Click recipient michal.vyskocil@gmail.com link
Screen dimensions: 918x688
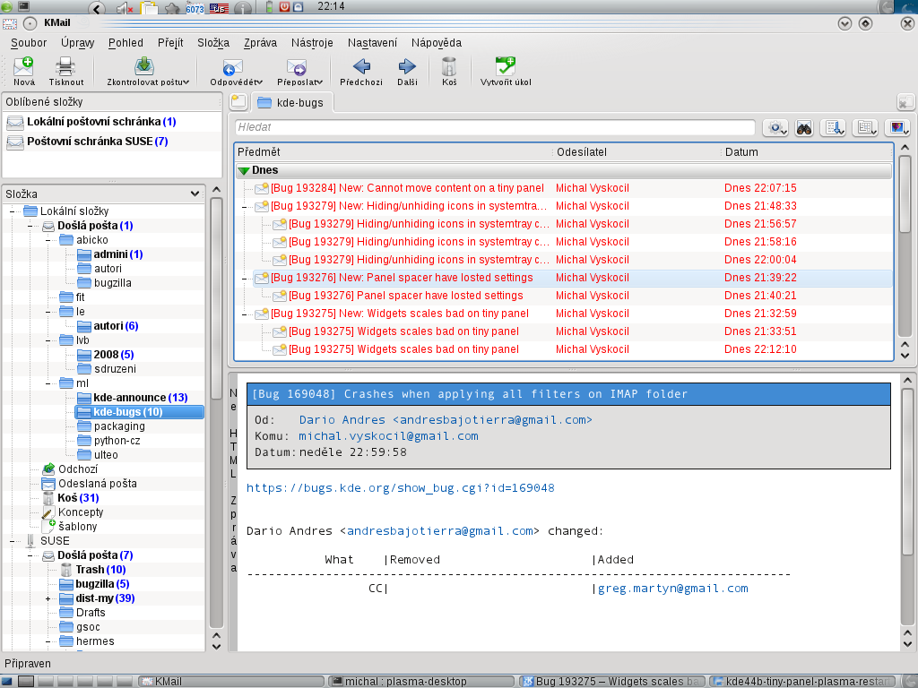(388, 436)
